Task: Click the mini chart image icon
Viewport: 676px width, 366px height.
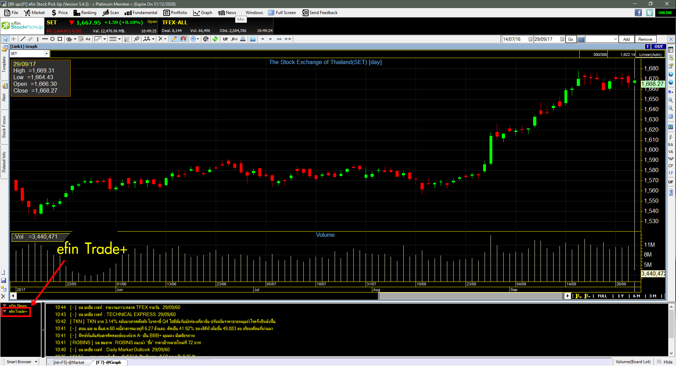Action: pos(253,39)
